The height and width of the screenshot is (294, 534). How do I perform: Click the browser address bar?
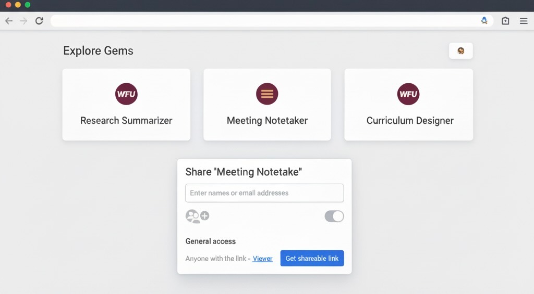261,21
